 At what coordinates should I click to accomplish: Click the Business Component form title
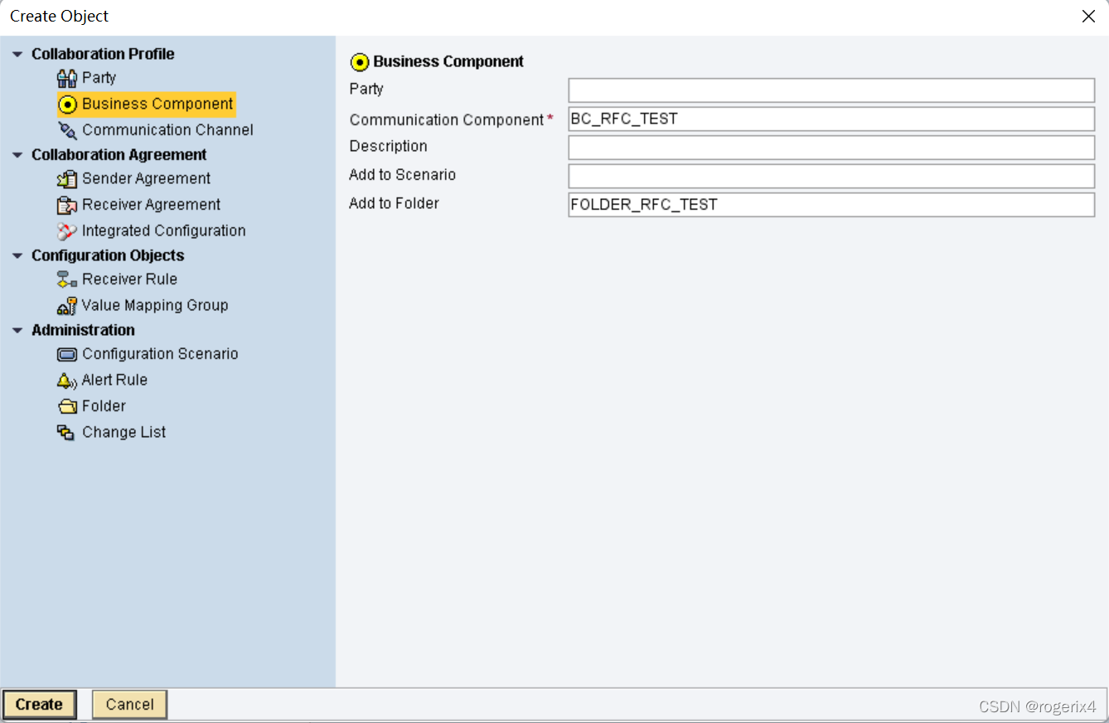tap(448, 61)
